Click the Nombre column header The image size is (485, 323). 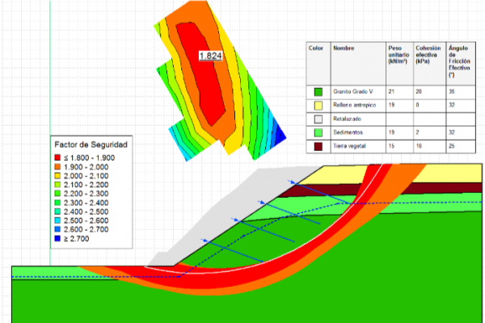click(344, 48)
